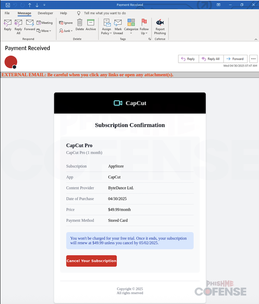Switch to the Developer tab

pos(45,13)
